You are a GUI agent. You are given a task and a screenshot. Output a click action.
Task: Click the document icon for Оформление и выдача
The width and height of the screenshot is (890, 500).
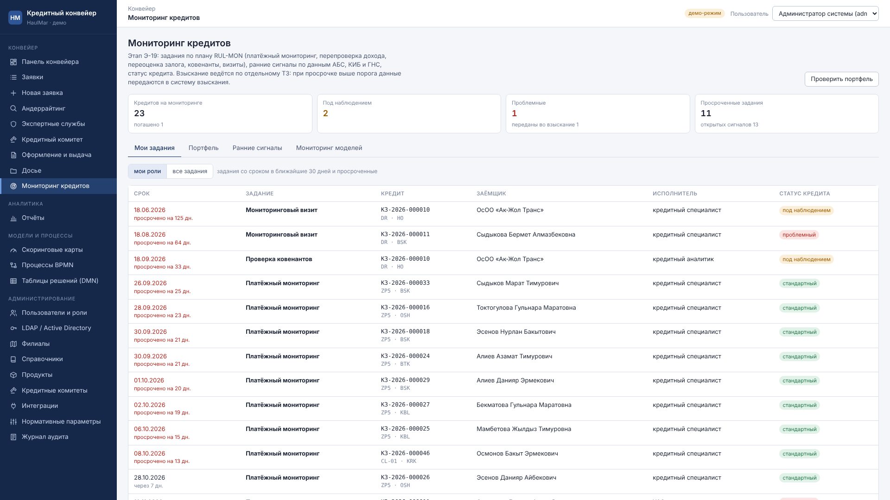(13, 155)
